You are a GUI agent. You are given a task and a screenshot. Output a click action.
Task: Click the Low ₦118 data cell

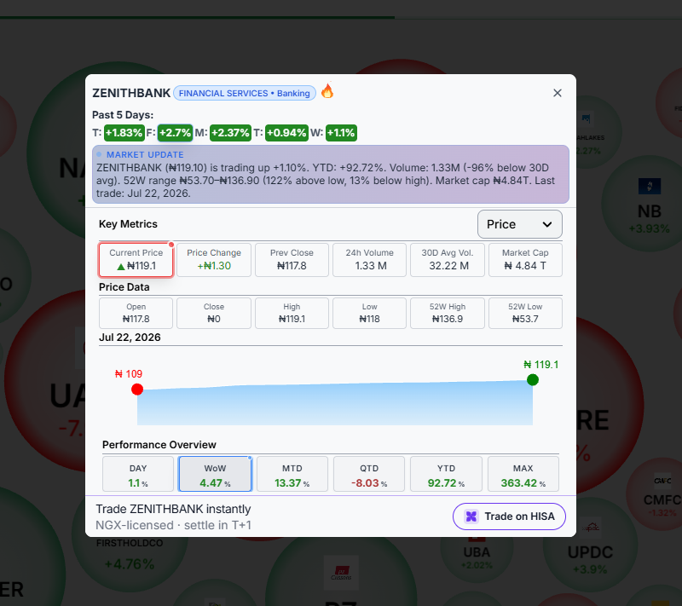tap(370, 313)
